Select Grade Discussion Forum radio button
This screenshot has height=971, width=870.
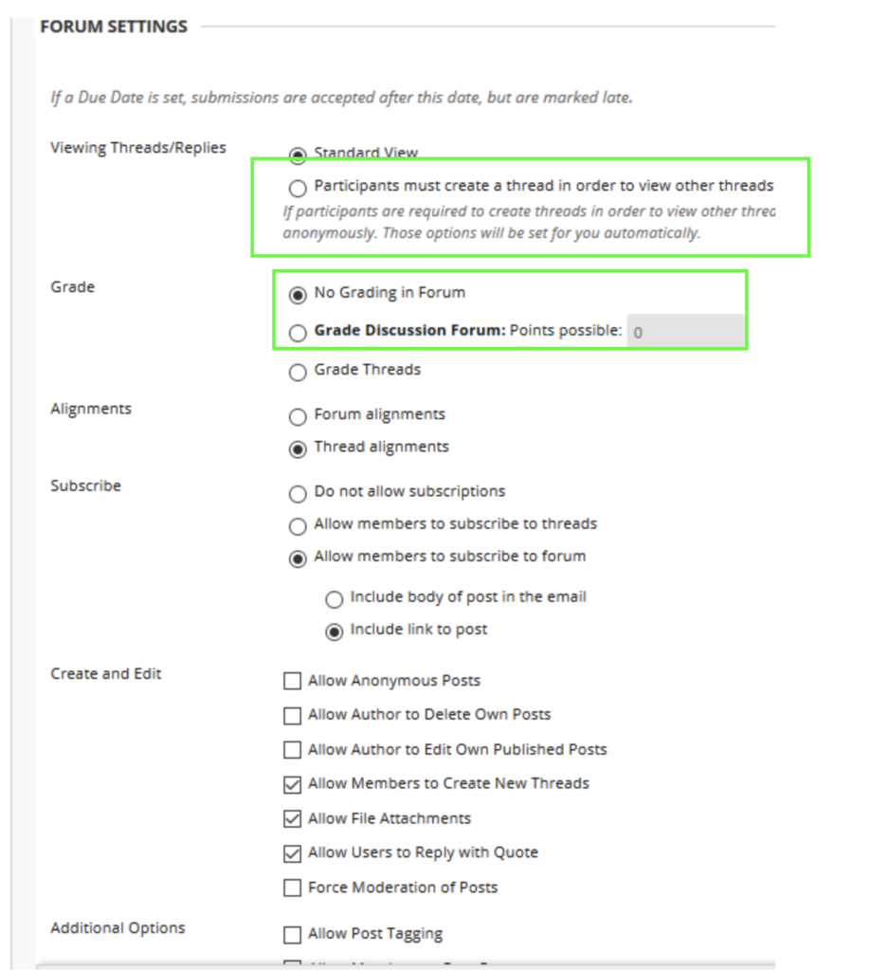[298, 332]
